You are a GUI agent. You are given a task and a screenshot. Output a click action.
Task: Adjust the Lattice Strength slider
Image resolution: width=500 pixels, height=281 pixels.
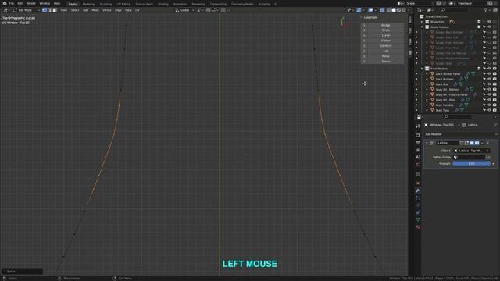click(x=471, y=164)
